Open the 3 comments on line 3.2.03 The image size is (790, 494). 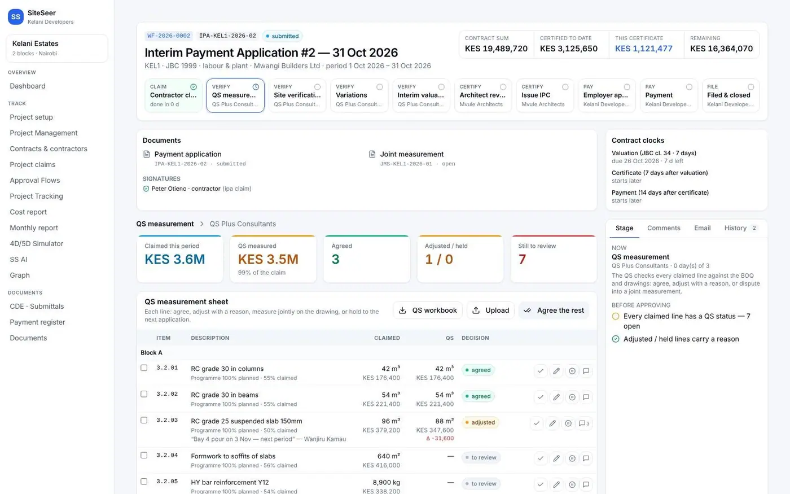[x=584, y=423]
